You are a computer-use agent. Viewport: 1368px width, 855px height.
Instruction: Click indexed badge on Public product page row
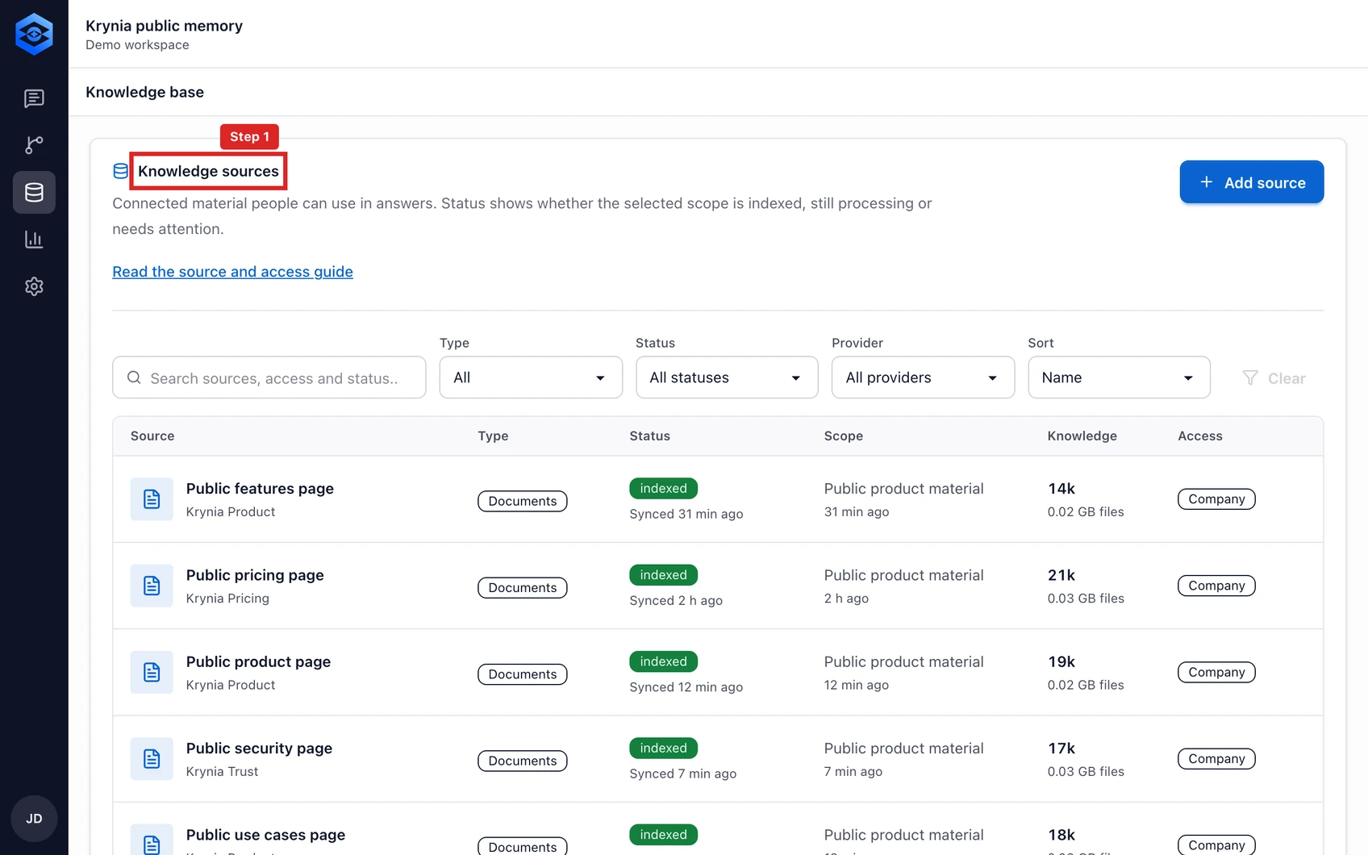[663, 661]
